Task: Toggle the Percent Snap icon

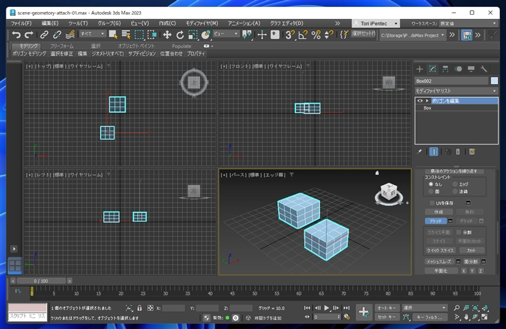Action: click(316, 35)
